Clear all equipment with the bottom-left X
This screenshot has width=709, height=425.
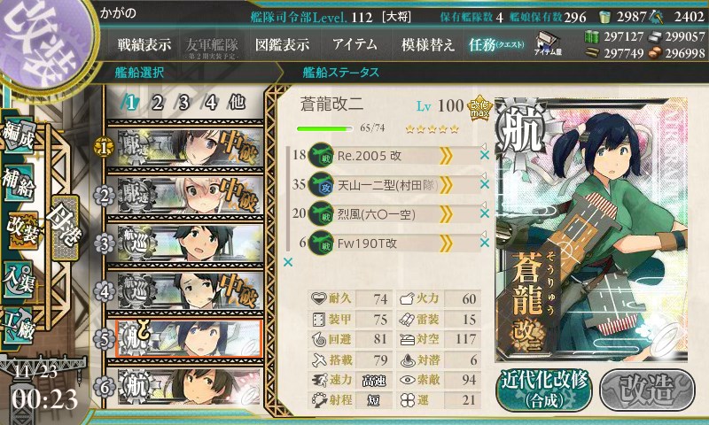coord(287,262)
